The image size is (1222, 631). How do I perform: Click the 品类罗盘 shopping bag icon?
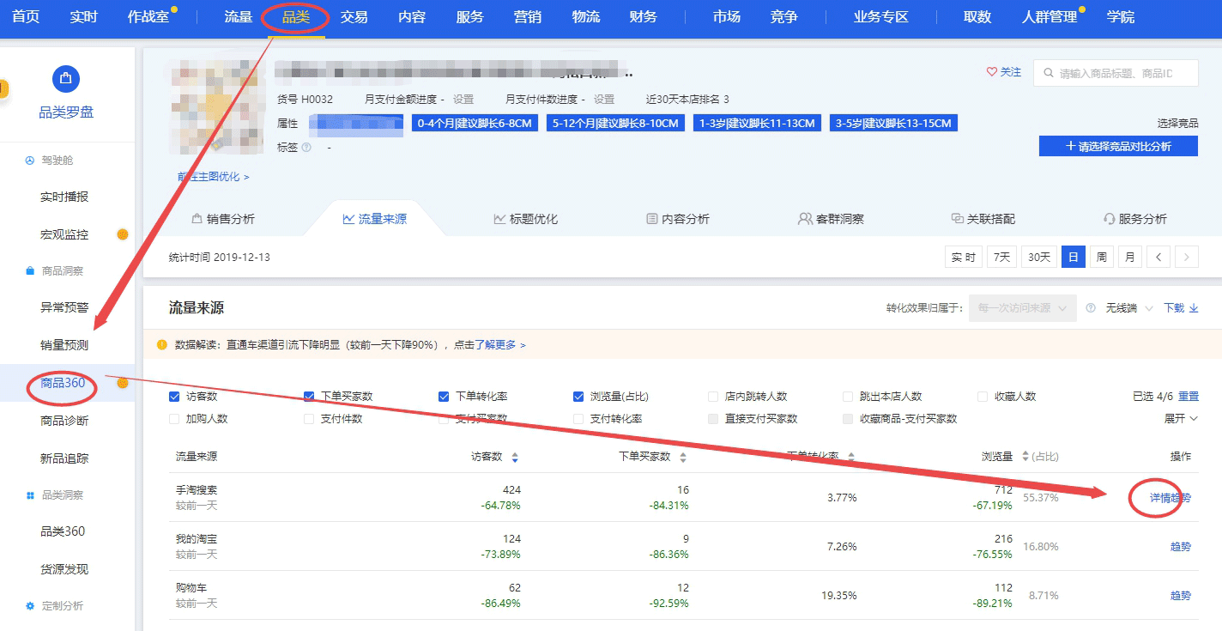pos(66,80)
